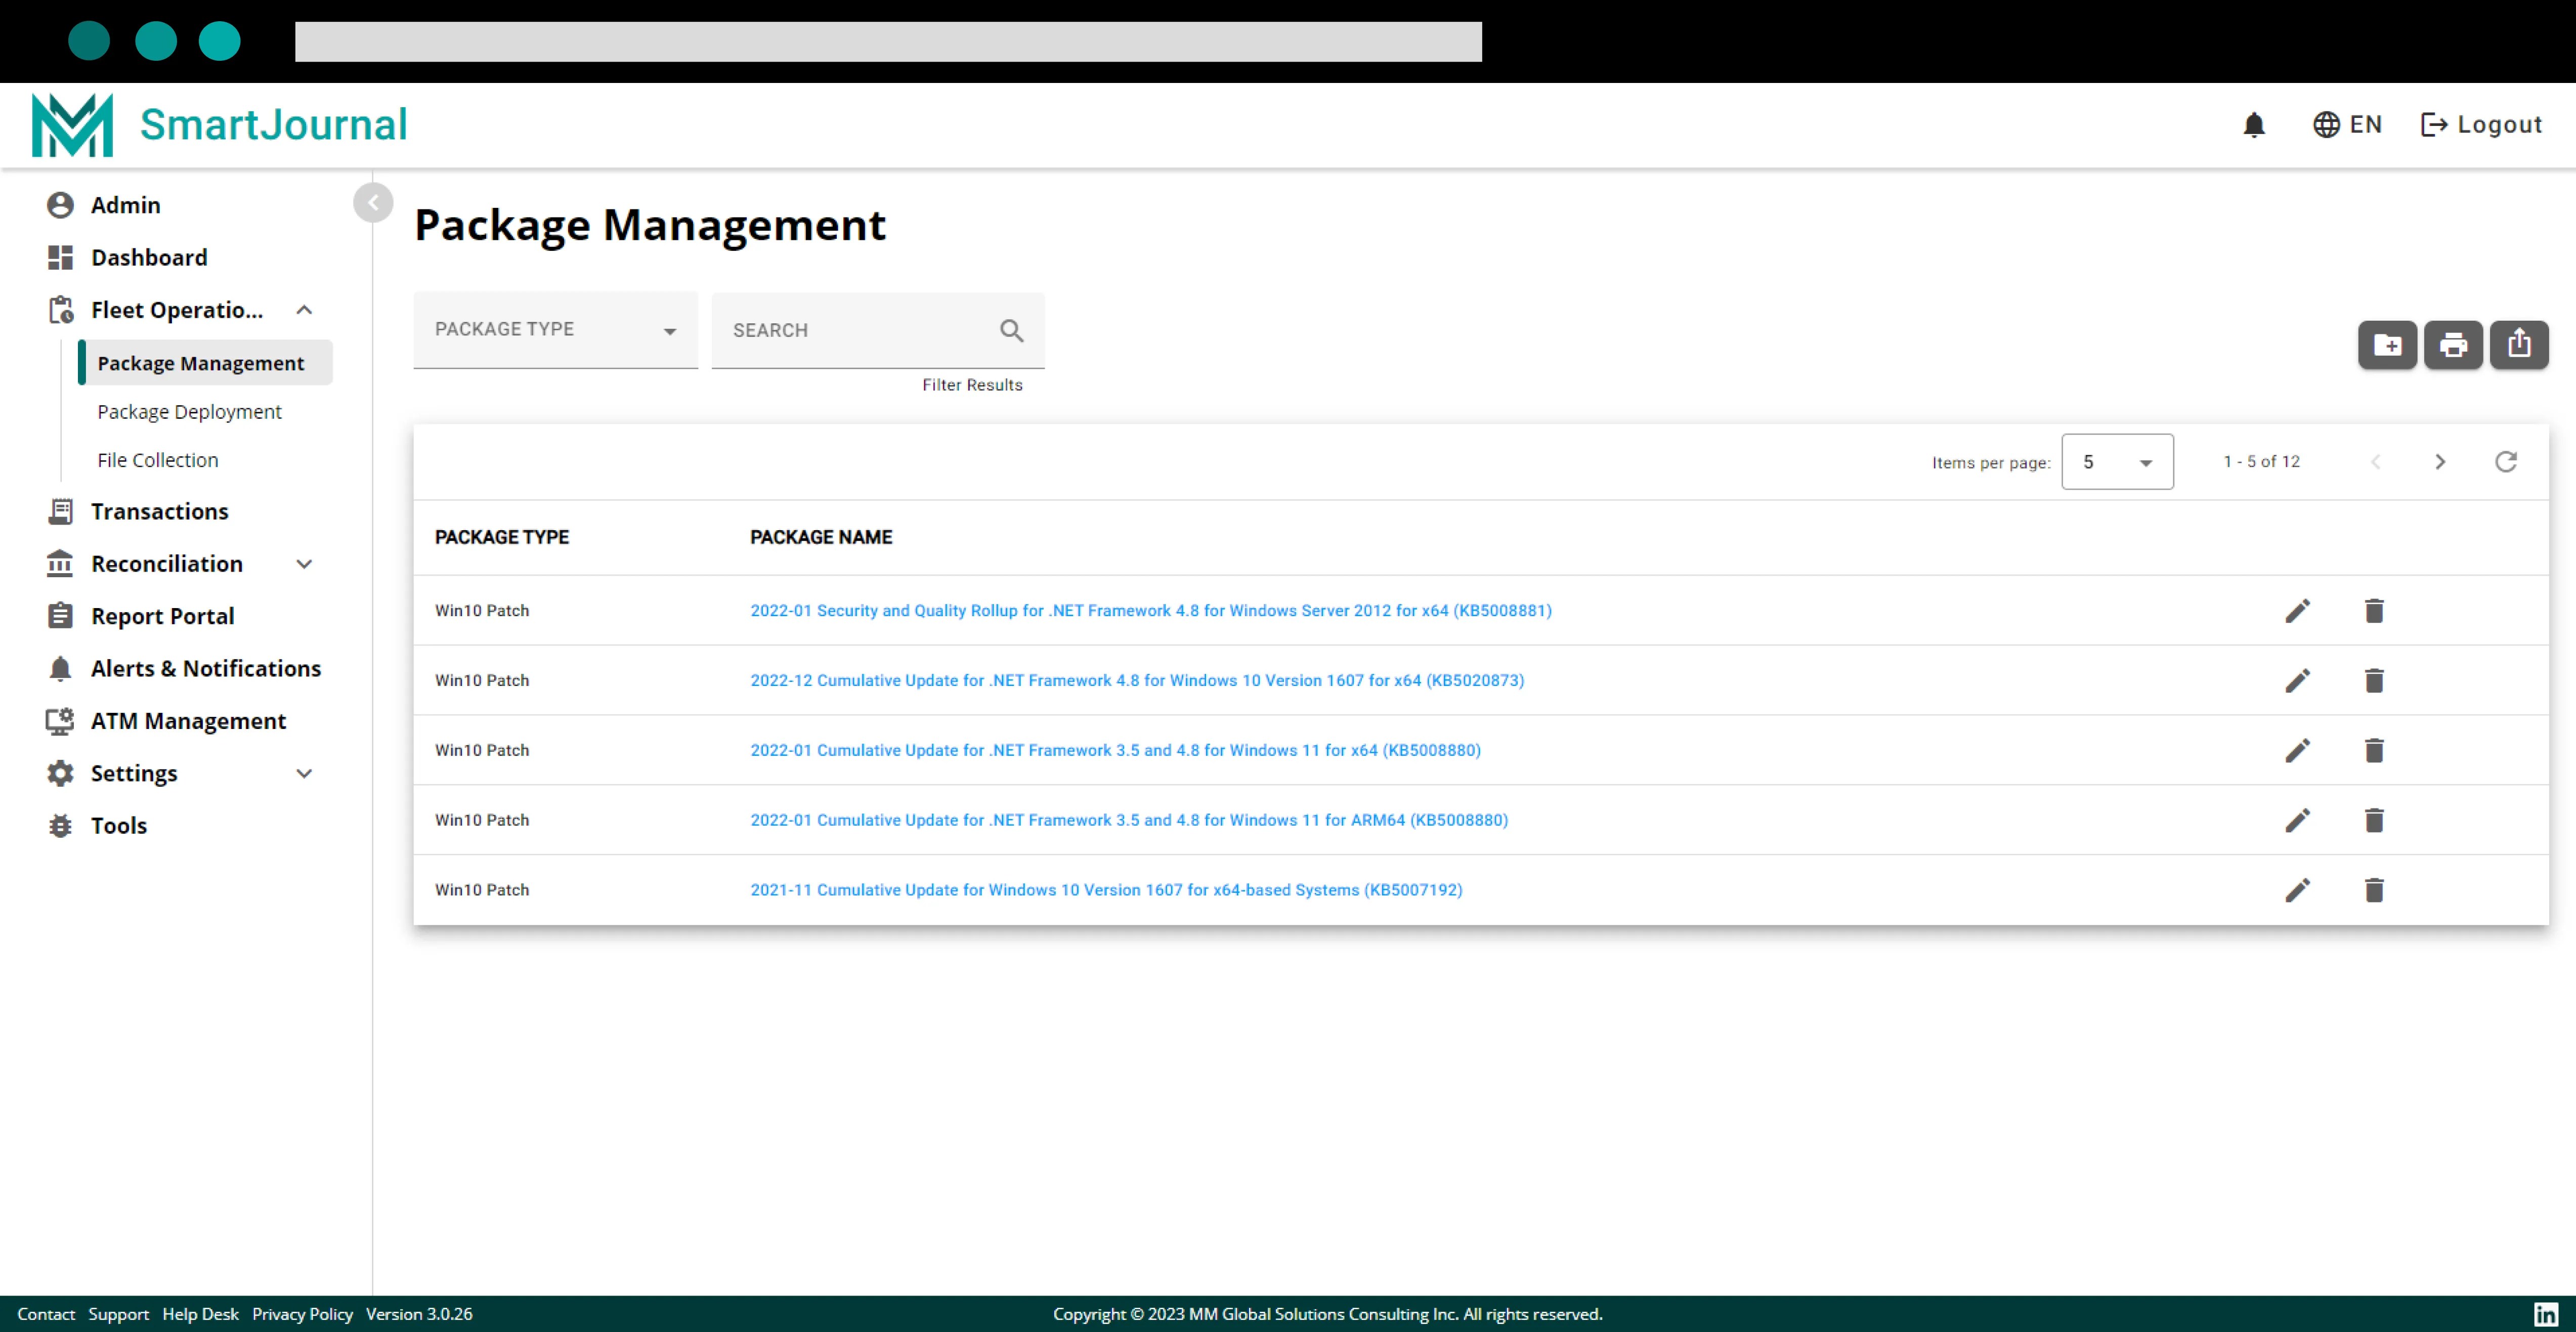Viewport: 2576px width, 1332px height.
Task: Go to next page of packages
Action: click(x=2440, y=462)
